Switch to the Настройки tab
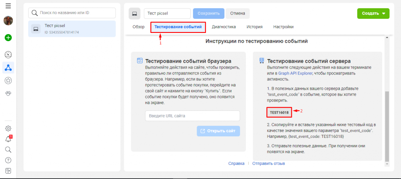401x179 pixels. 284,27
